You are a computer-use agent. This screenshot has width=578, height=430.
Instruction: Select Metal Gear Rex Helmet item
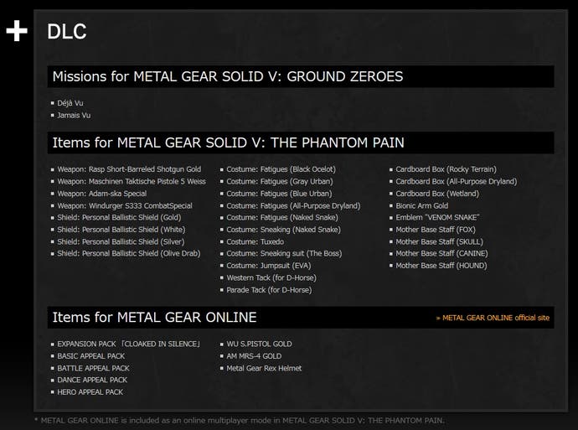point(264,368)
